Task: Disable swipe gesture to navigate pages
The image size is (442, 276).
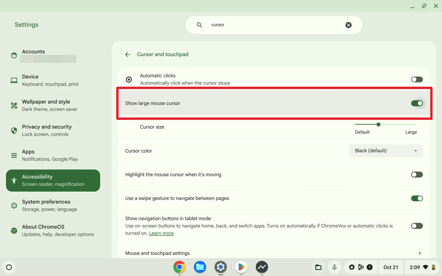Action: (417, 198)
